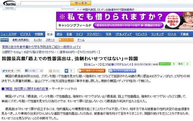Open 「韓国 性犯罪」に関する他の記事 link
The image size is (193, 121).
(x=25, y=89)
